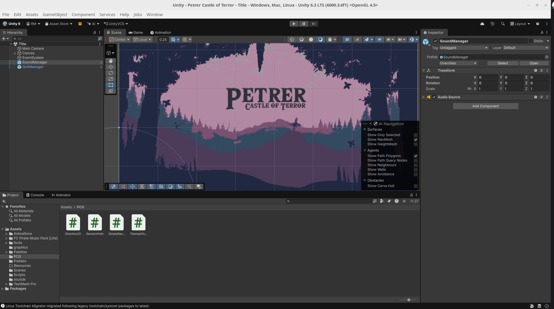Click the prefab Select button
Viewport: 554px width, 309px height.
click(503, 63)
